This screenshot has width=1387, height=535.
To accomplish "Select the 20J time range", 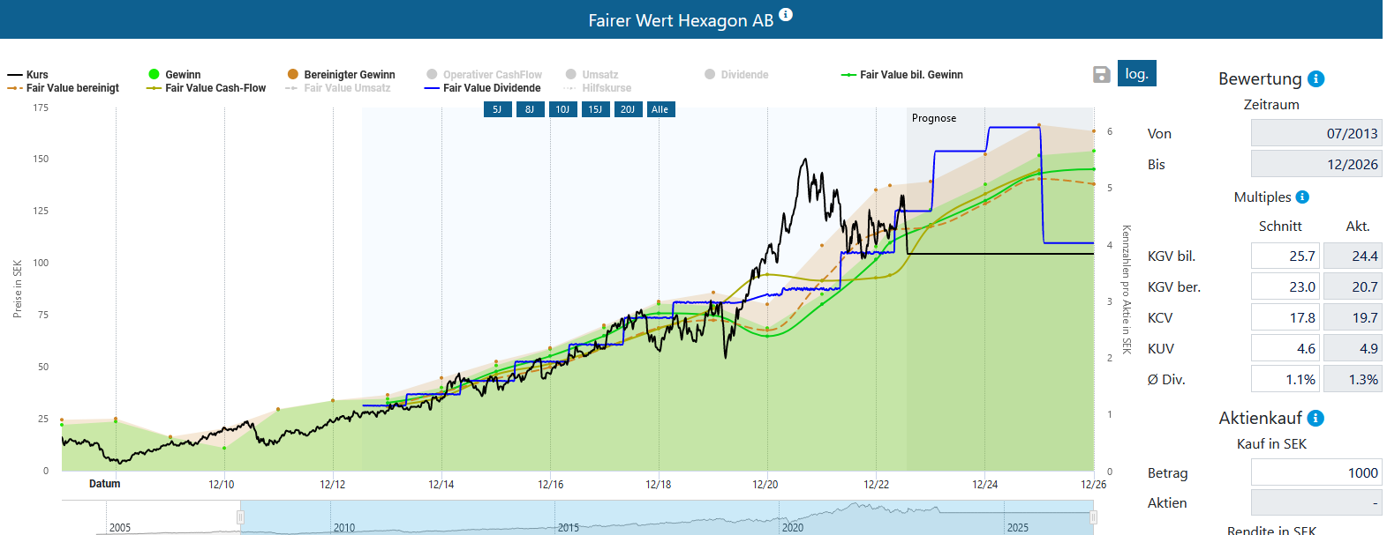I will (x=628, y=109).
